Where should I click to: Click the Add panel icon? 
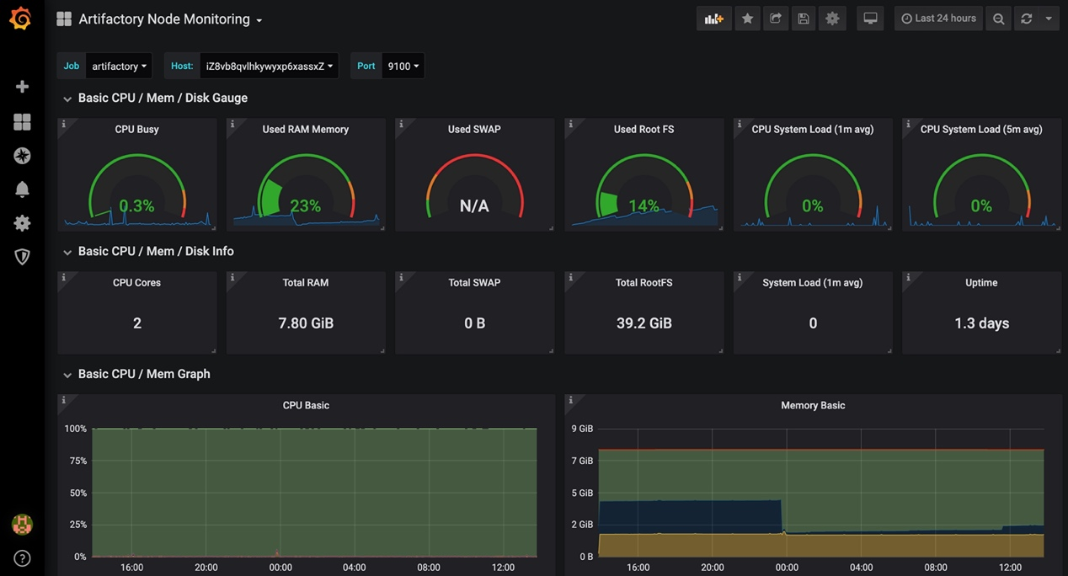714,19
